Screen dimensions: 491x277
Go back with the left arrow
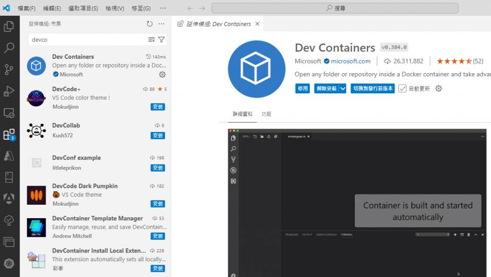point(190,8)
